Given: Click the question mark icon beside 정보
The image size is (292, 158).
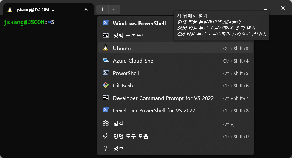Looking at the screenshot, I should (106, 148).
